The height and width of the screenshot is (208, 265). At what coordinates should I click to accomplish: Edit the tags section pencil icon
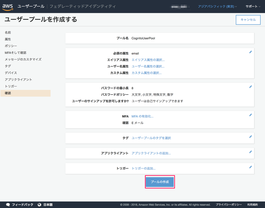click(x=250, y=137)
